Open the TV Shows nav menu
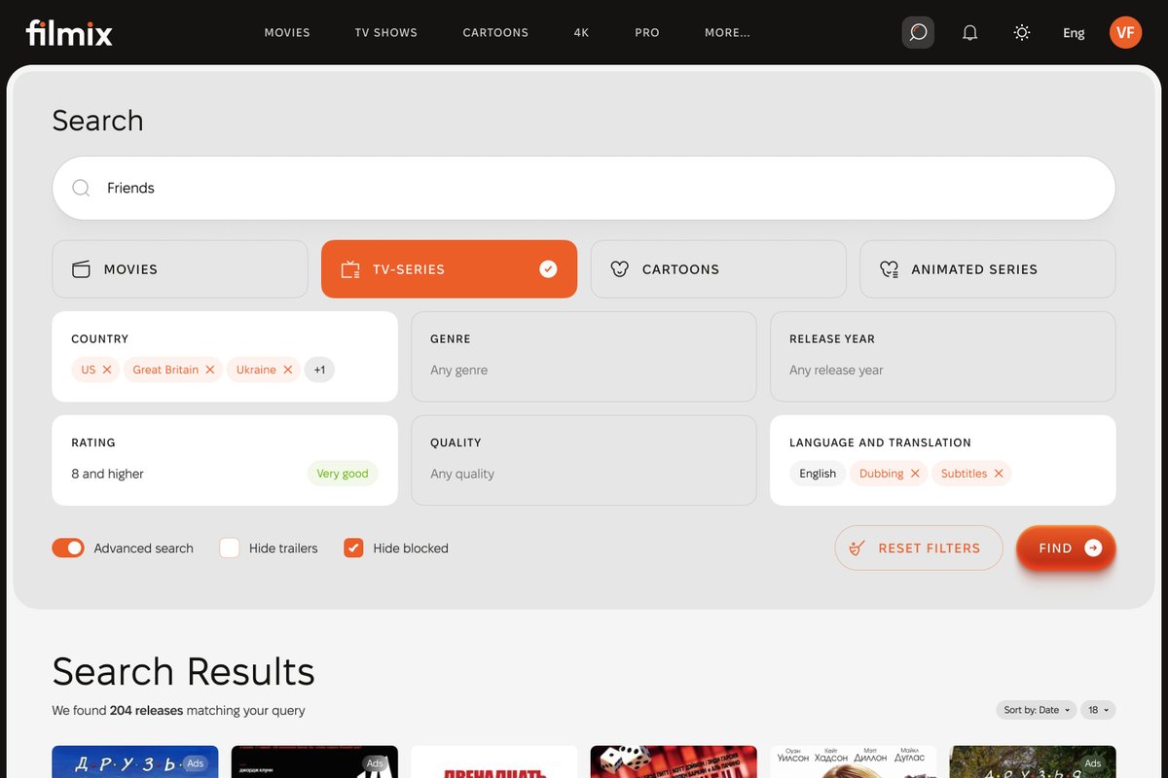The image size is (1168, 778). coord(386,32)
